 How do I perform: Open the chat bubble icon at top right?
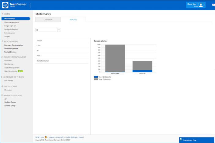coord(214,5)
